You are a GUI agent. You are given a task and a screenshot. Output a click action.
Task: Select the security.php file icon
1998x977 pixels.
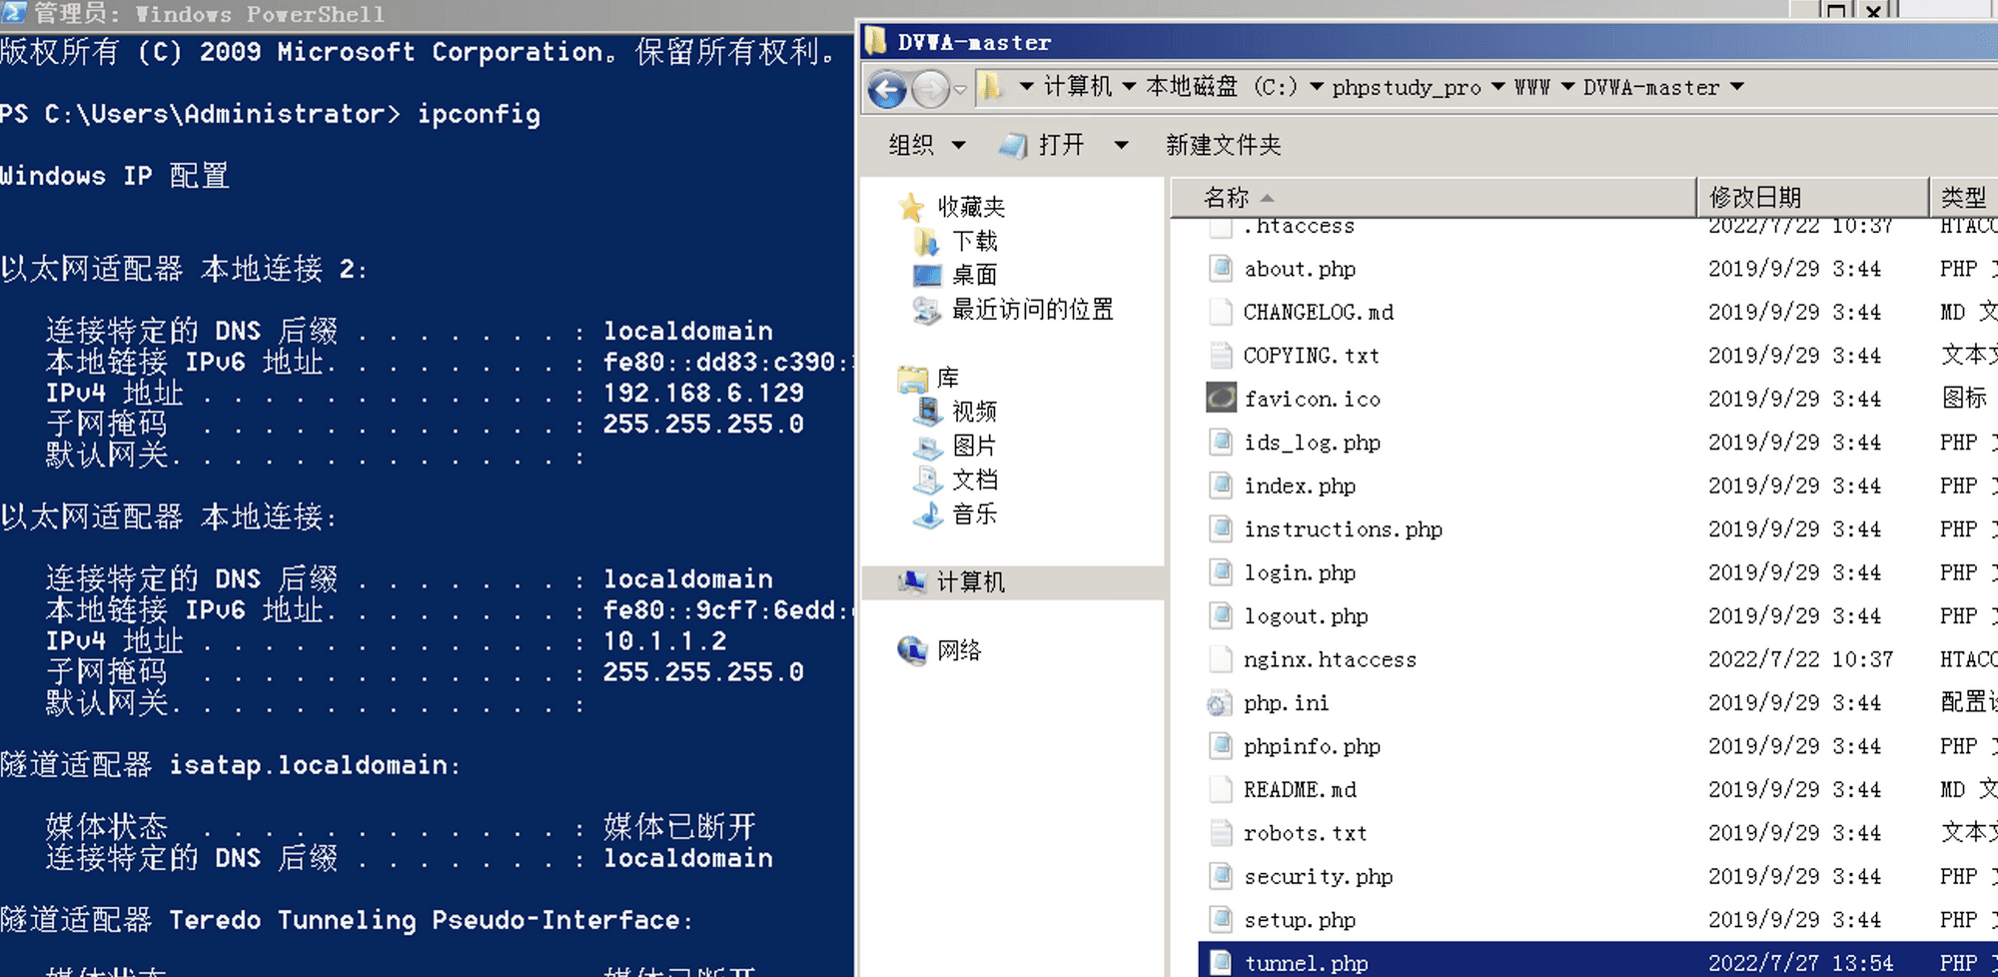pos(1220,877)
